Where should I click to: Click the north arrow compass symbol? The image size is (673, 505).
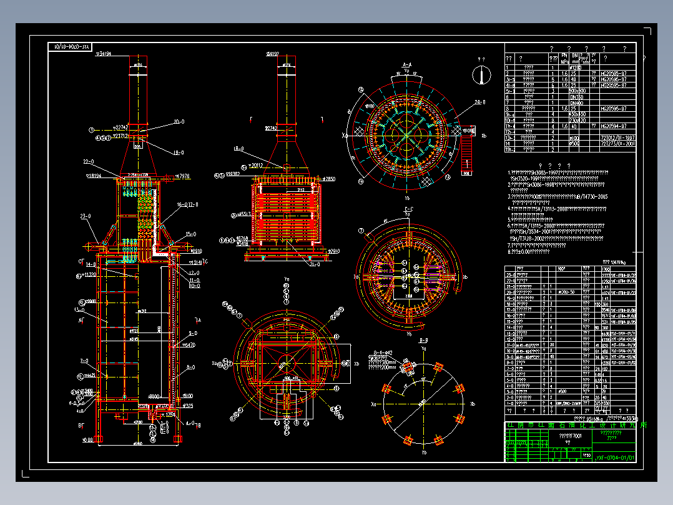tap(481, 75)
